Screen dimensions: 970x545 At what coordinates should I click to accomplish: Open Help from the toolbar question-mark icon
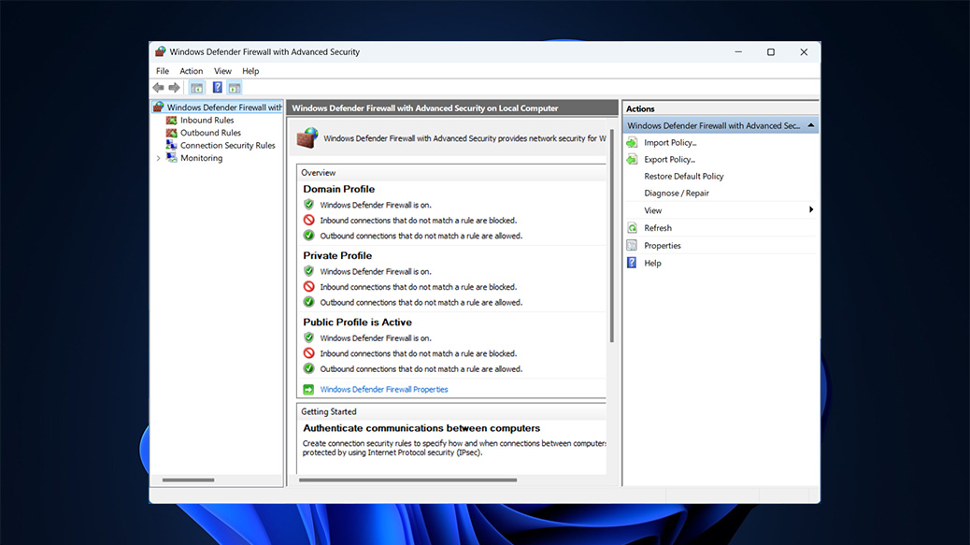tap(217, 88)
